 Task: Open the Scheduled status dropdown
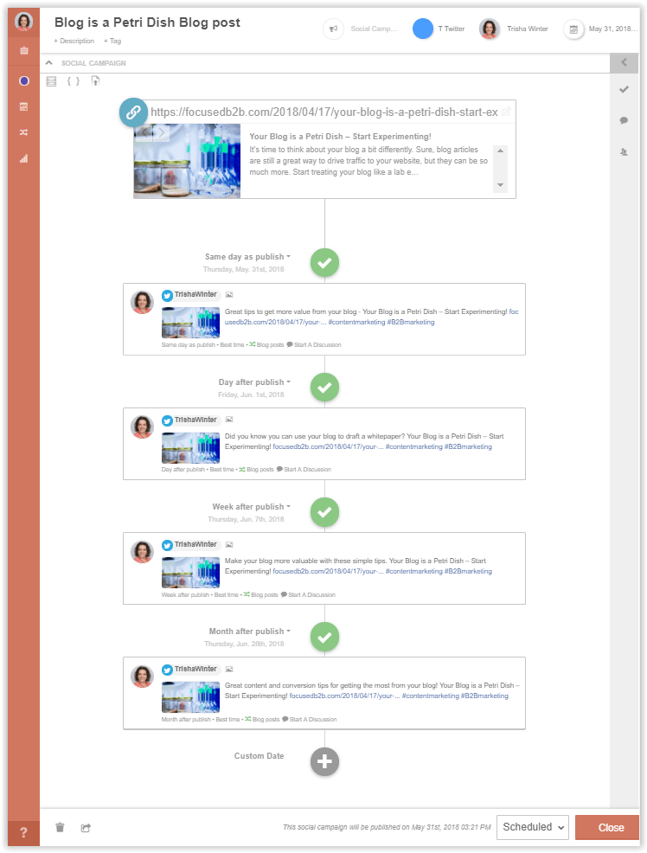(532, 827)
